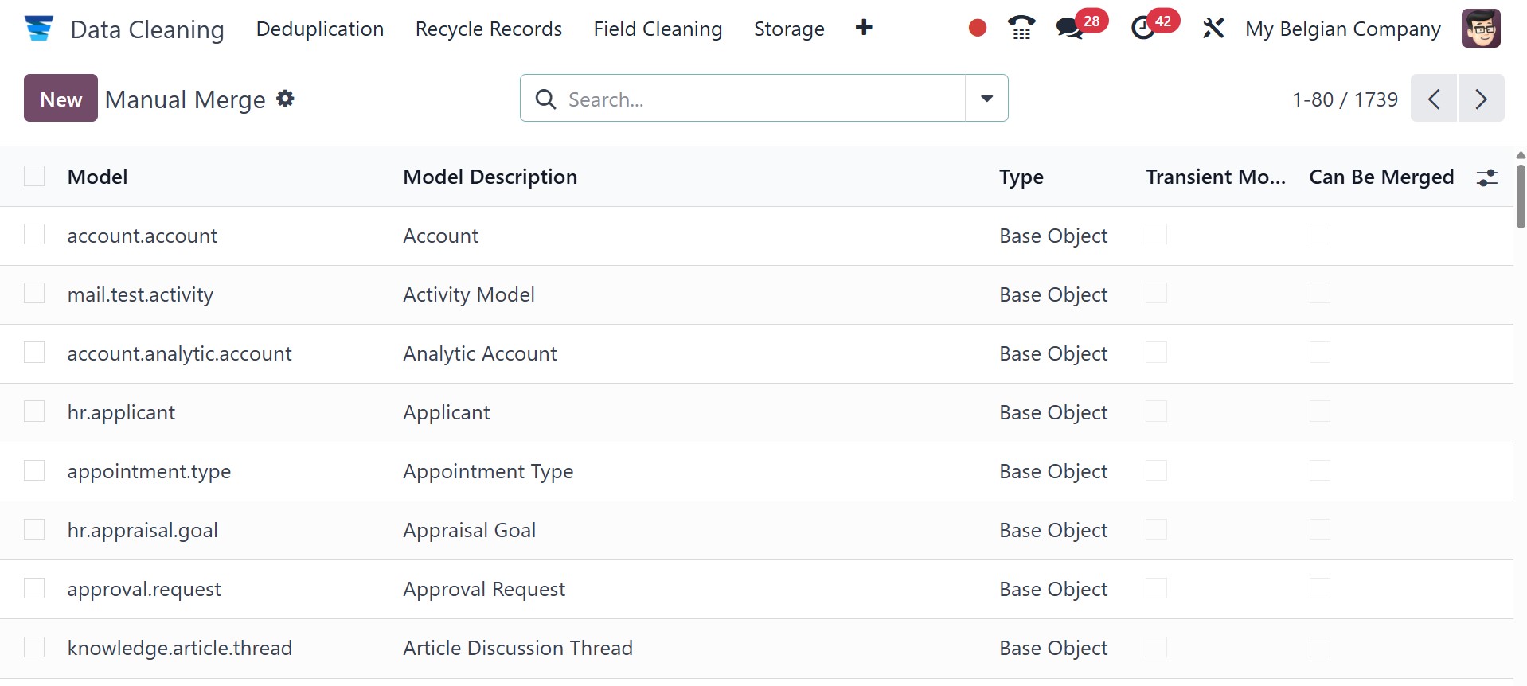
Task: Click the Data Cleaning app logo icon
Action: [38, 29]
